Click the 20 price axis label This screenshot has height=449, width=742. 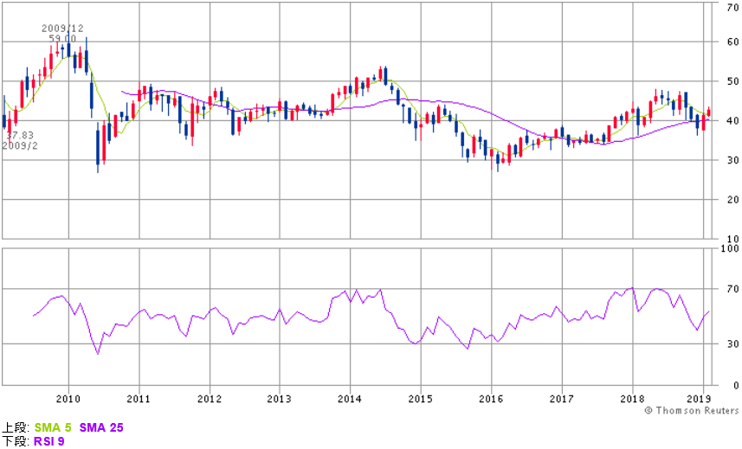point(733,200)
